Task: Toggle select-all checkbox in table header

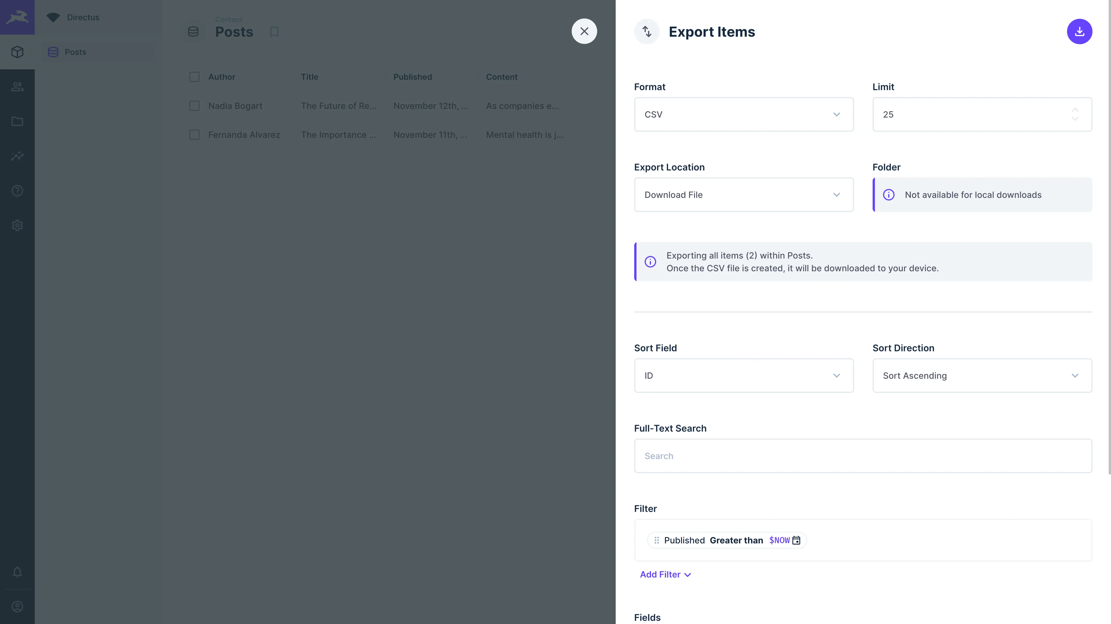Action: pyautogui.click(x=194, y=77)
